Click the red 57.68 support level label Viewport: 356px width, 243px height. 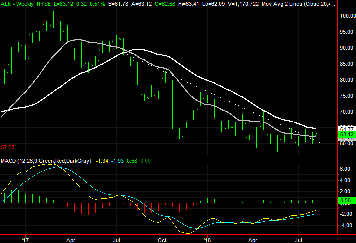pos(8,148)
